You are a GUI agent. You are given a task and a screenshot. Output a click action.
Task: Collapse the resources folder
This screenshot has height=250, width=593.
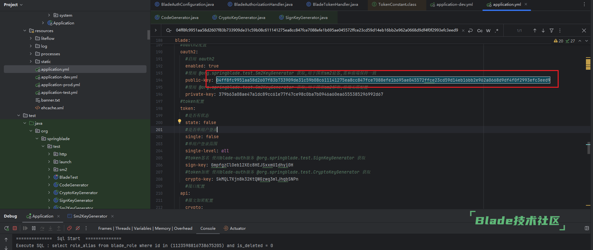click(25, 31)
